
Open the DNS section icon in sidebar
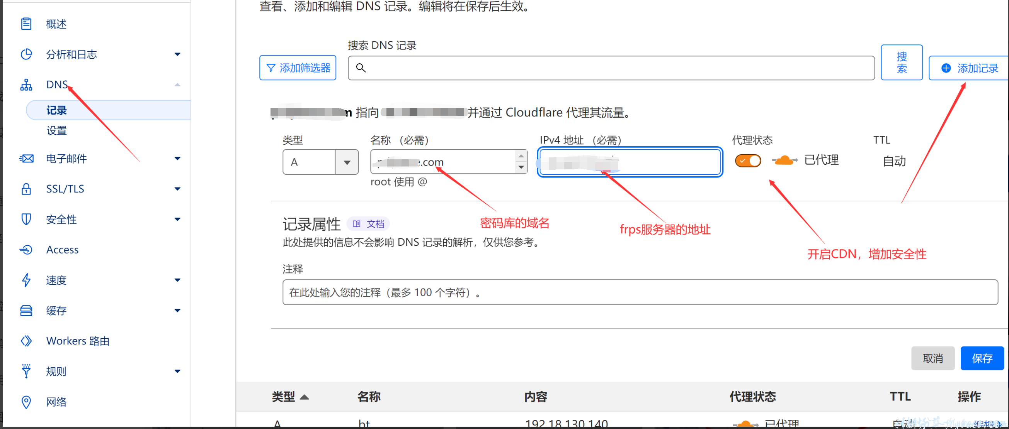tap(26, 84)
